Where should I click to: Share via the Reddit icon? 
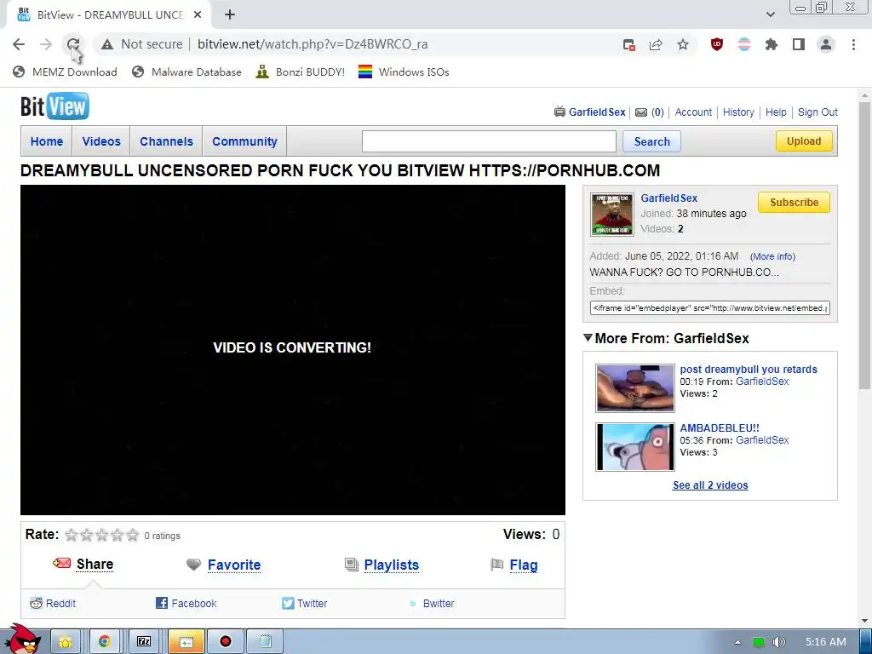(x=36, y=604)
